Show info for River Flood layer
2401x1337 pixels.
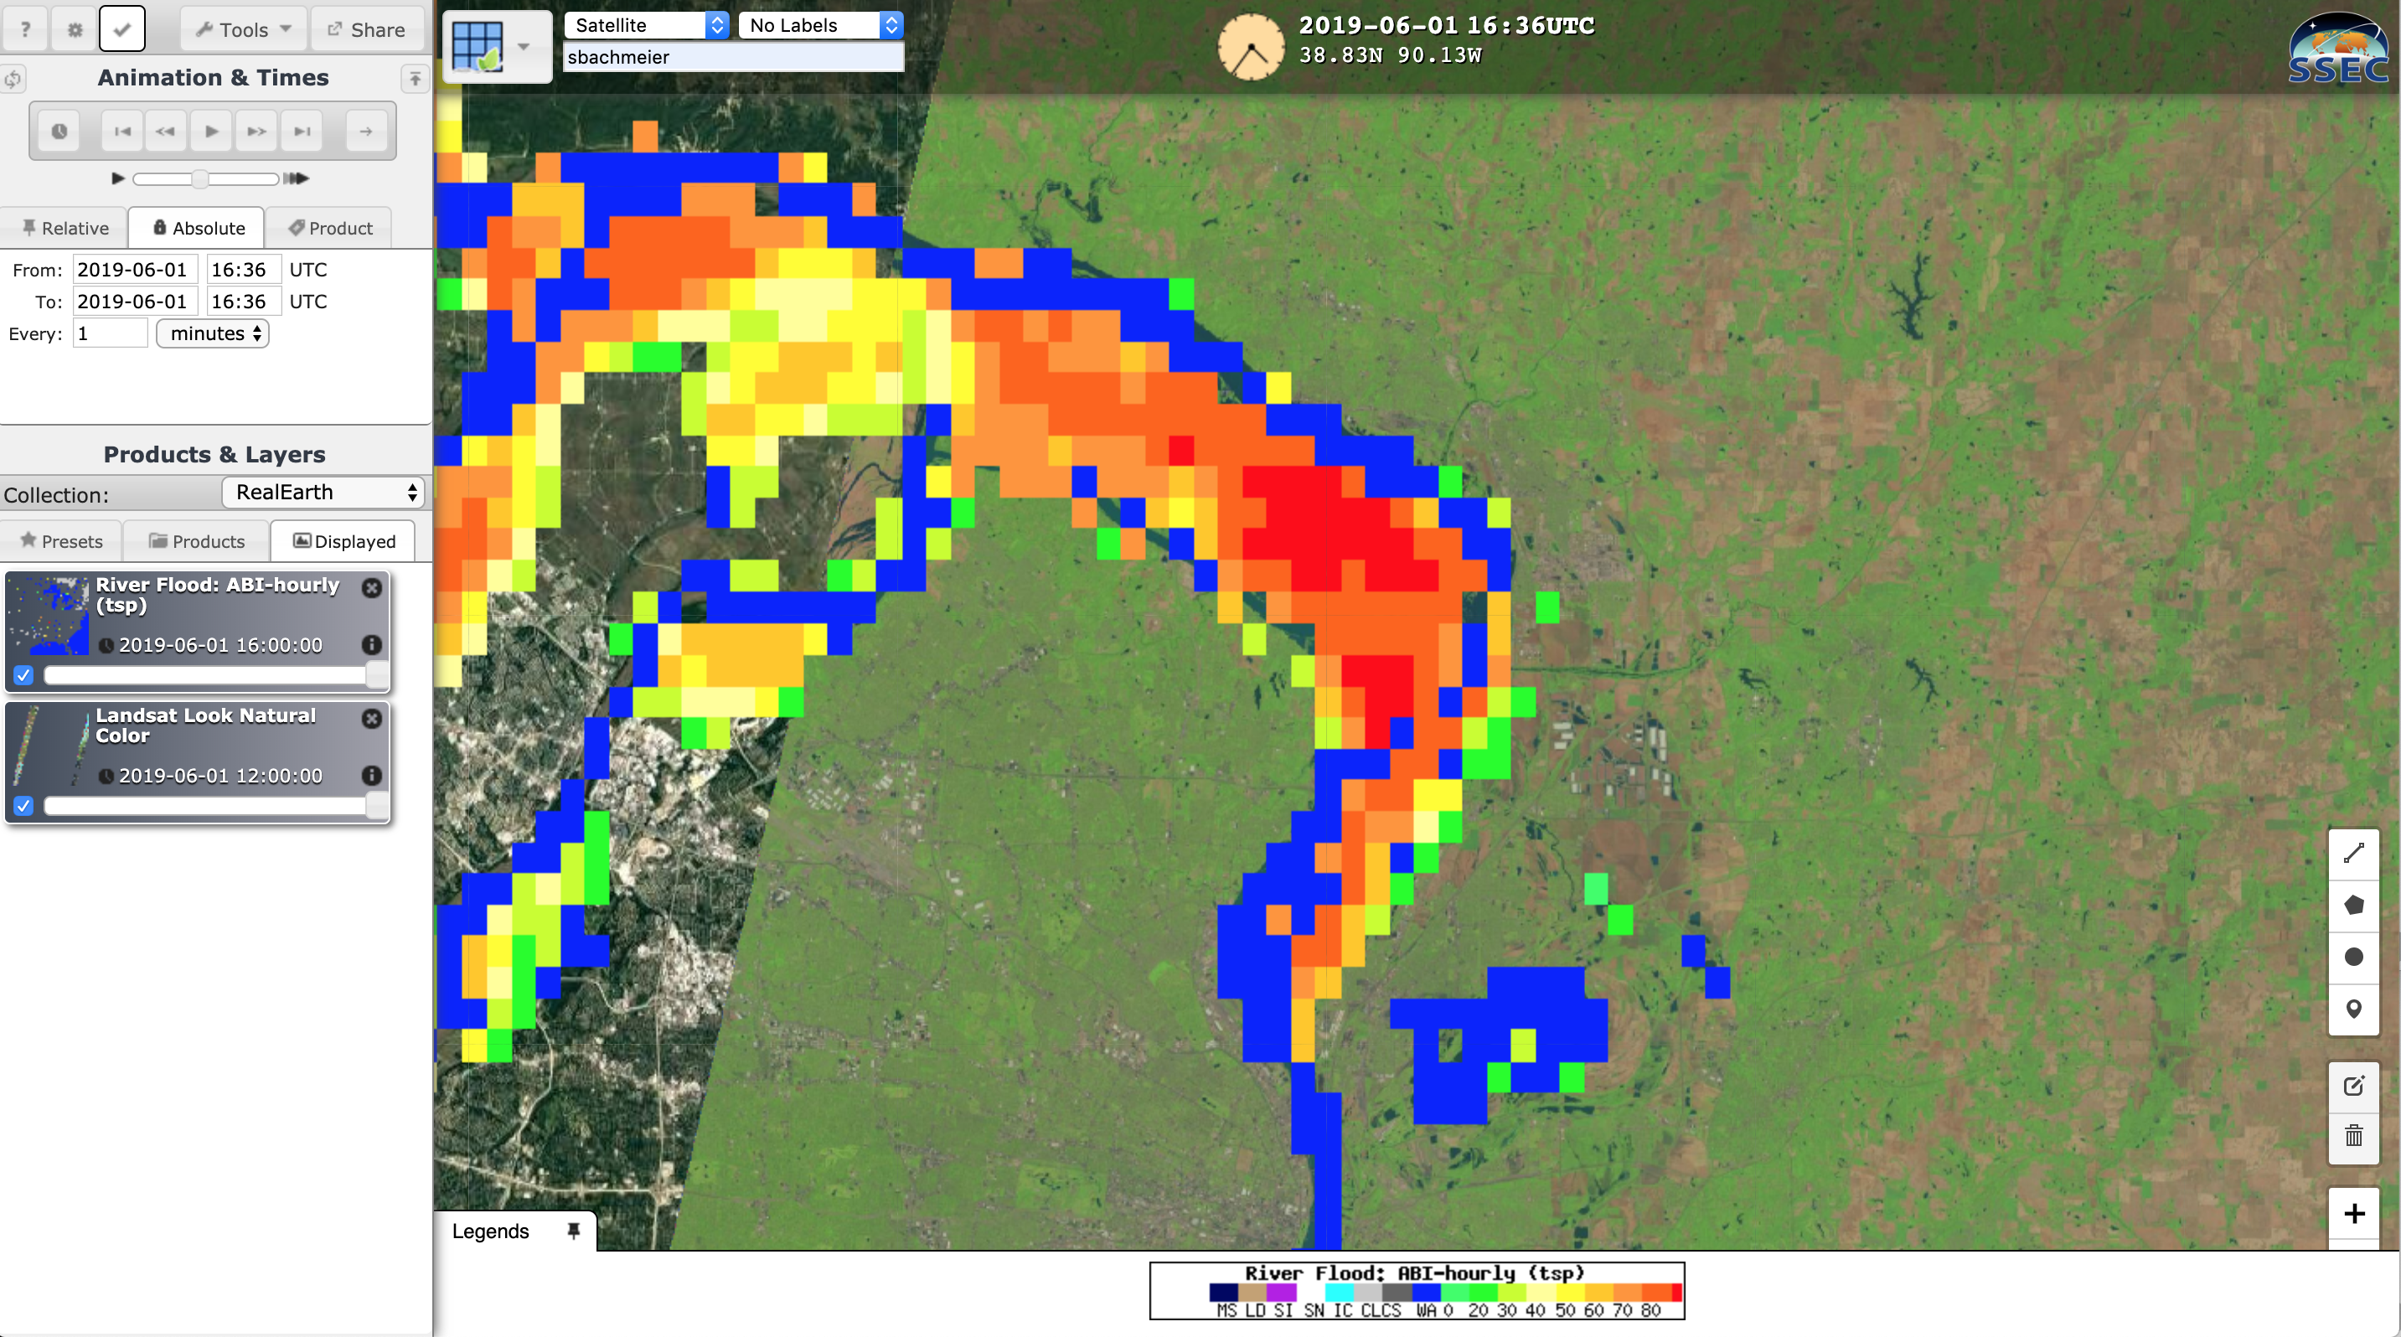tap(372, 645)
